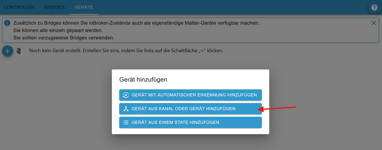Dismiss the info banner with X
The height and width of the screenshot is (150, 382).
click(374, 23)
